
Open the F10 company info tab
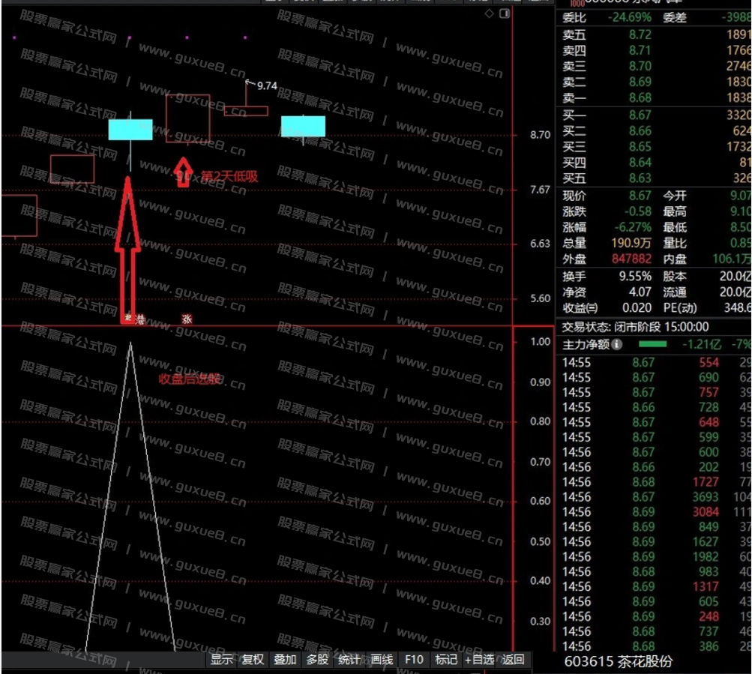tap(414, 660)
